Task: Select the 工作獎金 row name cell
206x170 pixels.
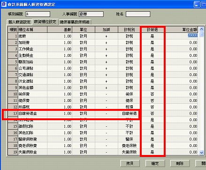Action: [32, 49]
